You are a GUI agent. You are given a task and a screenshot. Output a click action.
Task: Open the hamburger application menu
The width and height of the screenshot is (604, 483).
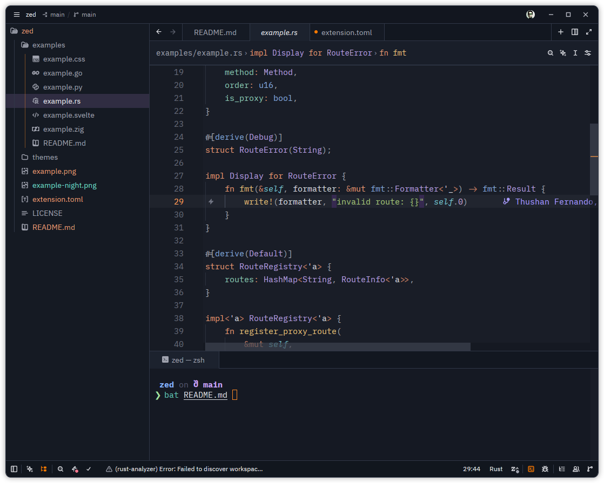click(17, 15)
